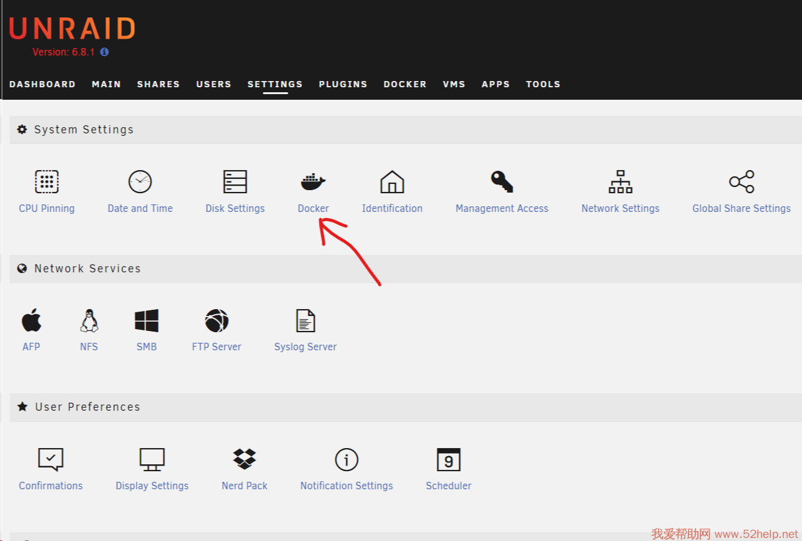
Task: Click the Notification Settings link
Action: click(x=346, y=486)
